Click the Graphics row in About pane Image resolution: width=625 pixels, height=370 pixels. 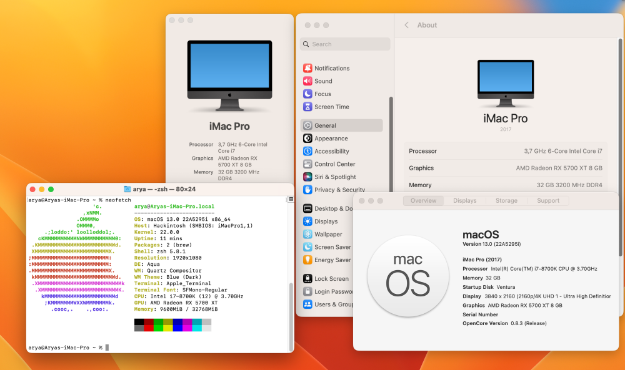pyautogui.click(x=506, y=168)
